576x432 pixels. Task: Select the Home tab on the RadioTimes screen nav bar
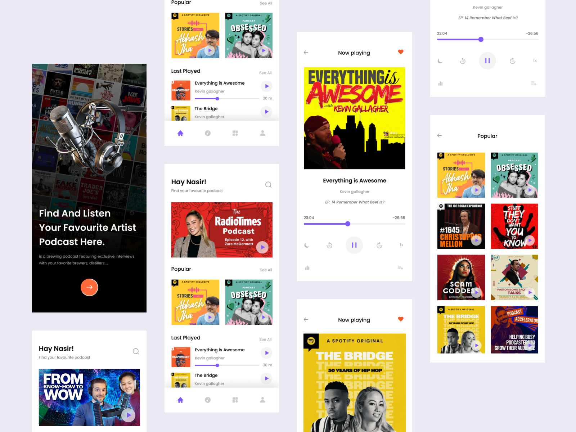[x=180, y=400]
